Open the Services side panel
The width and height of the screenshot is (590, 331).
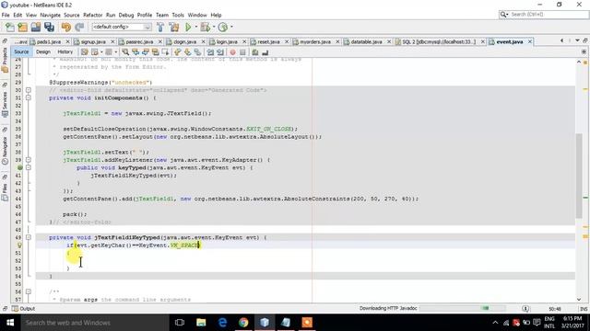click(x=5, y=104)
